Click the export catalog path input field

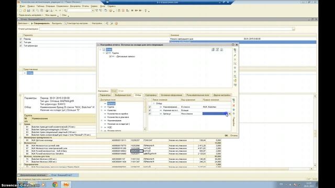click(166, 29)
